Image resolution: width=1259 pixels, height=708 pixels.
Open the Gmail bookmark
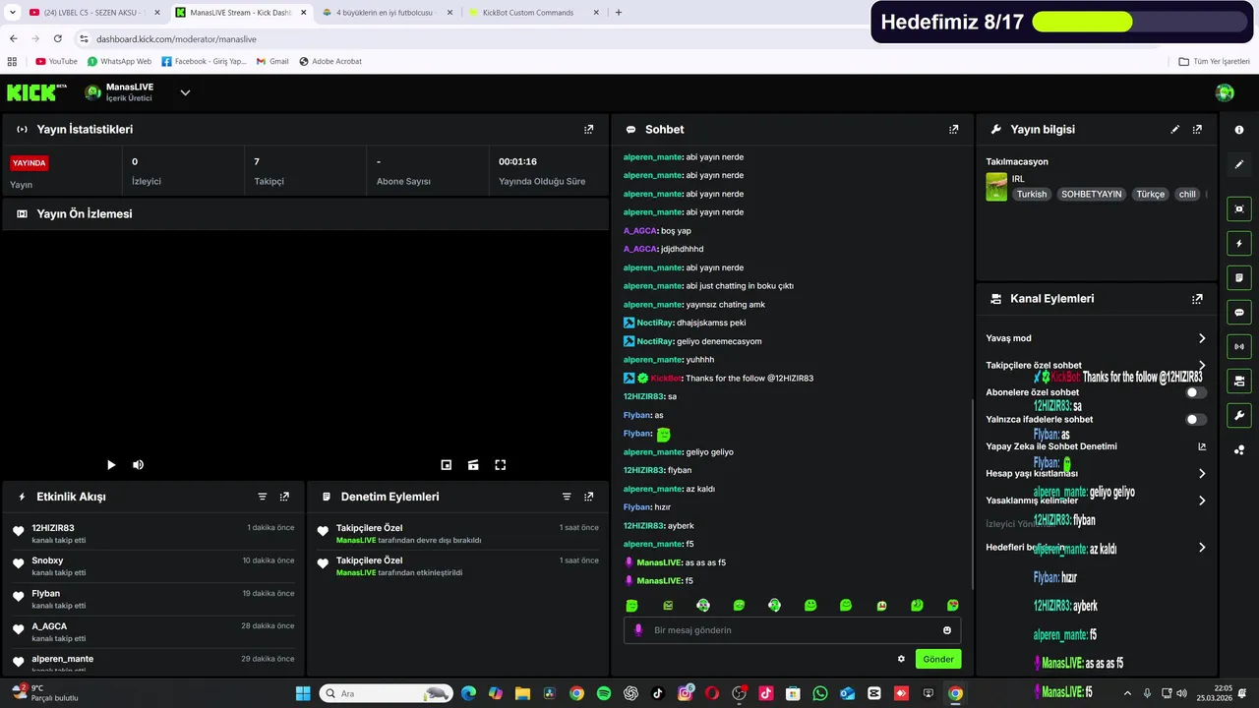(272, 61)
